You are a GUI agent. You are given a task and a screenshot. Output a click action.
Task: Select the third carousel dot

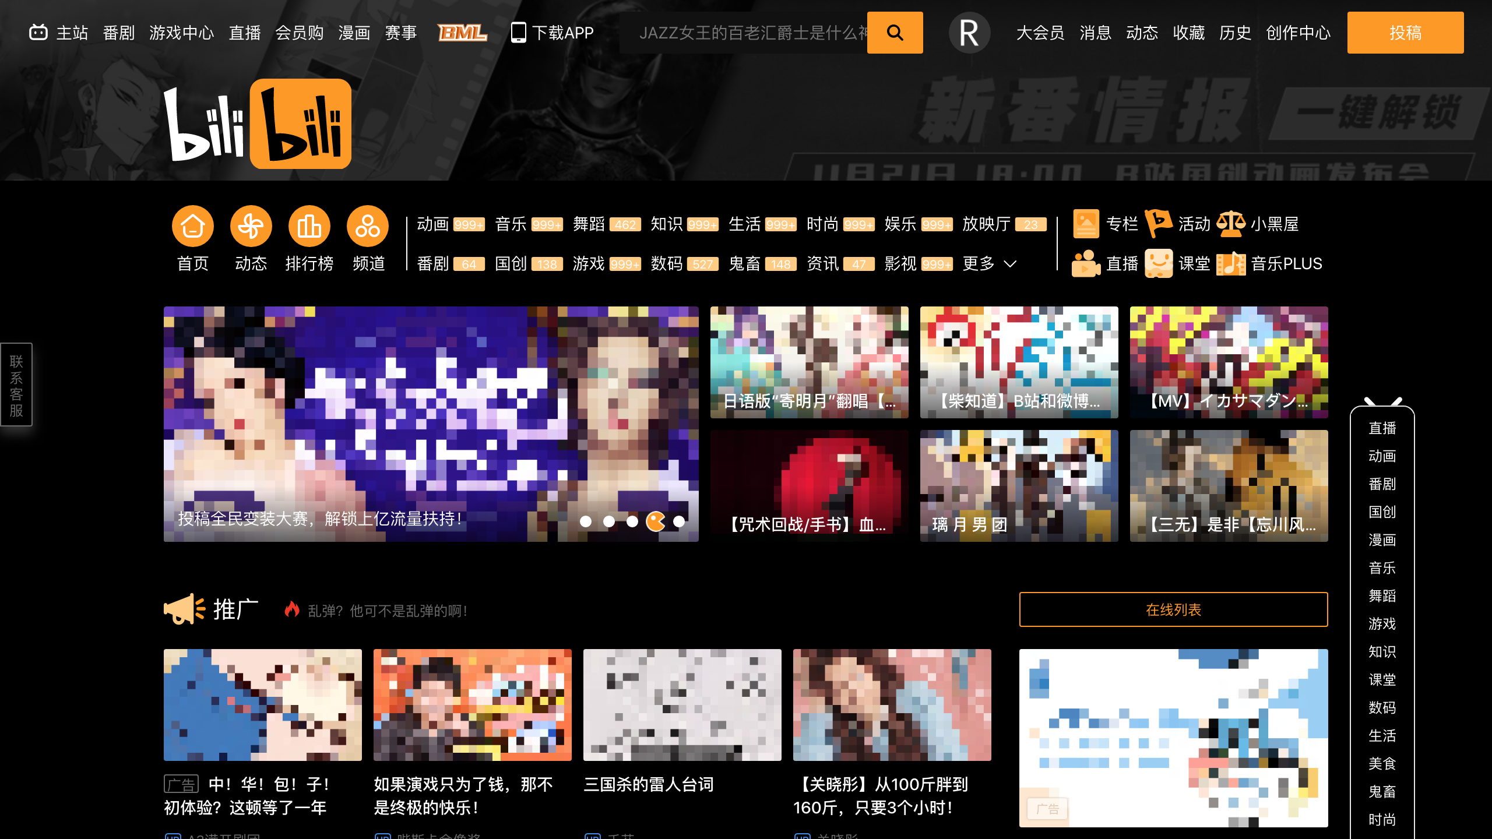tap(632, 521)
